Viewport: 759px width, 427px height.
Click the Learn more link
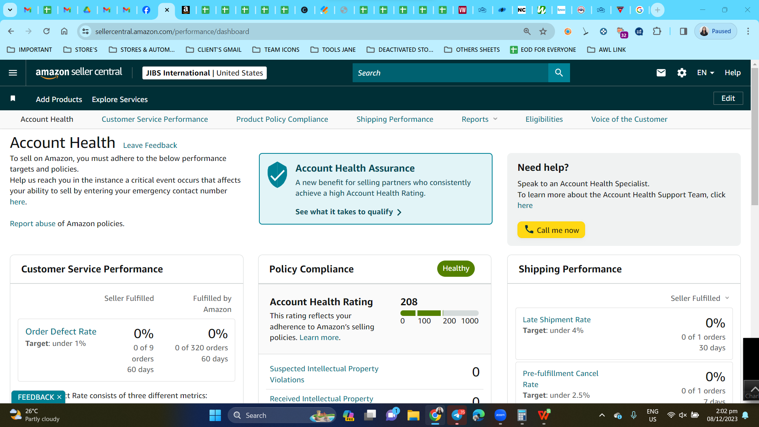pyautogui.click(x=319, y=338)
